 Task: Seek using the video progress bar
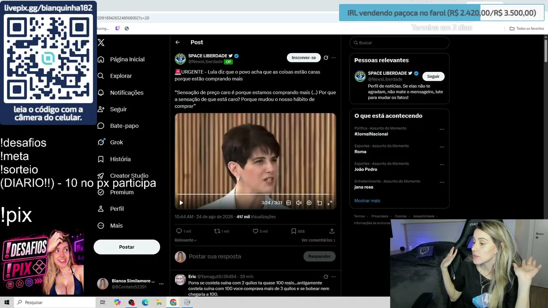[255, 195]
